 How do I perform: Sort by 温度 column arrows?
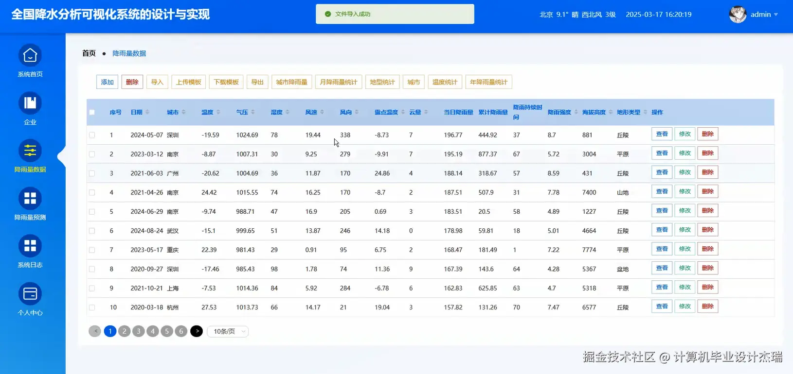(x=218, y=112)
